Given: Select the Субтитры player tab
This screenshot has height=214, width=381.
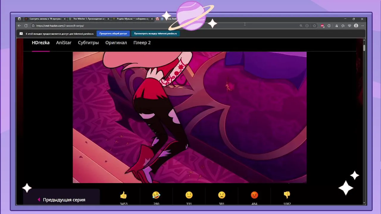Looking at the screenshot, I should (88, 43).
